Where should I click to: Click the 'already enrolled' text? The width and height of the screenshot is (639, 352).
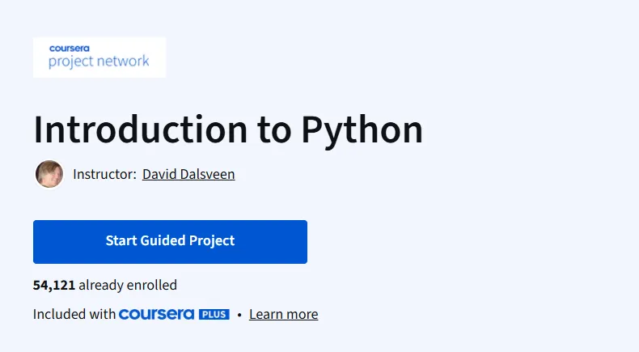[x=128, y=285]
